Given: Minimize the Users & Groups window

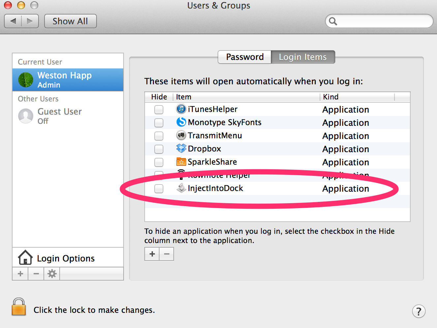Looking at the screenshot, I should [x=21, y=5].
